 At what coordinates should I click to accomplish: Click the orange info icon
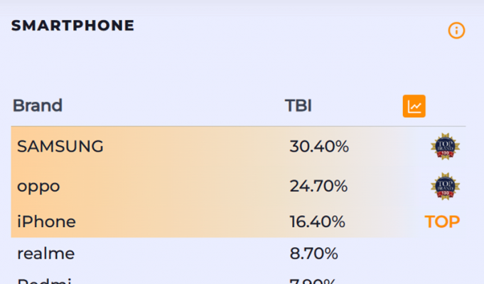pos(456,31)
